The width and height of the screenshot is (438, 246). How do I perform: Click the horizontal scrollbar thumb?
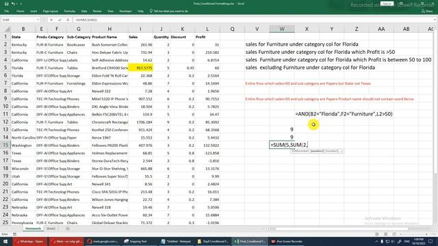pos(342,229)
